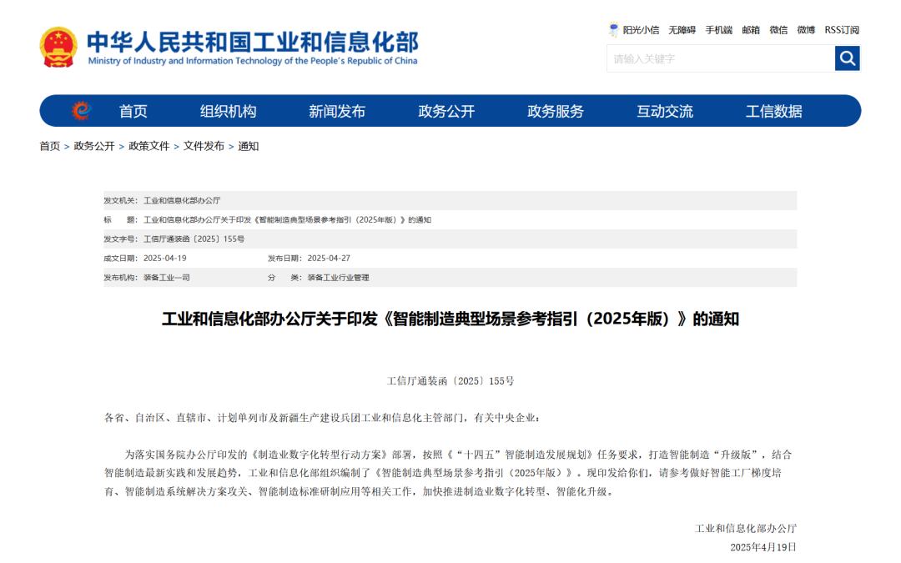Open the 微博 Weibo link
Image resolution: width=901 pixels, height=563 pixels.
click(805, 29)
